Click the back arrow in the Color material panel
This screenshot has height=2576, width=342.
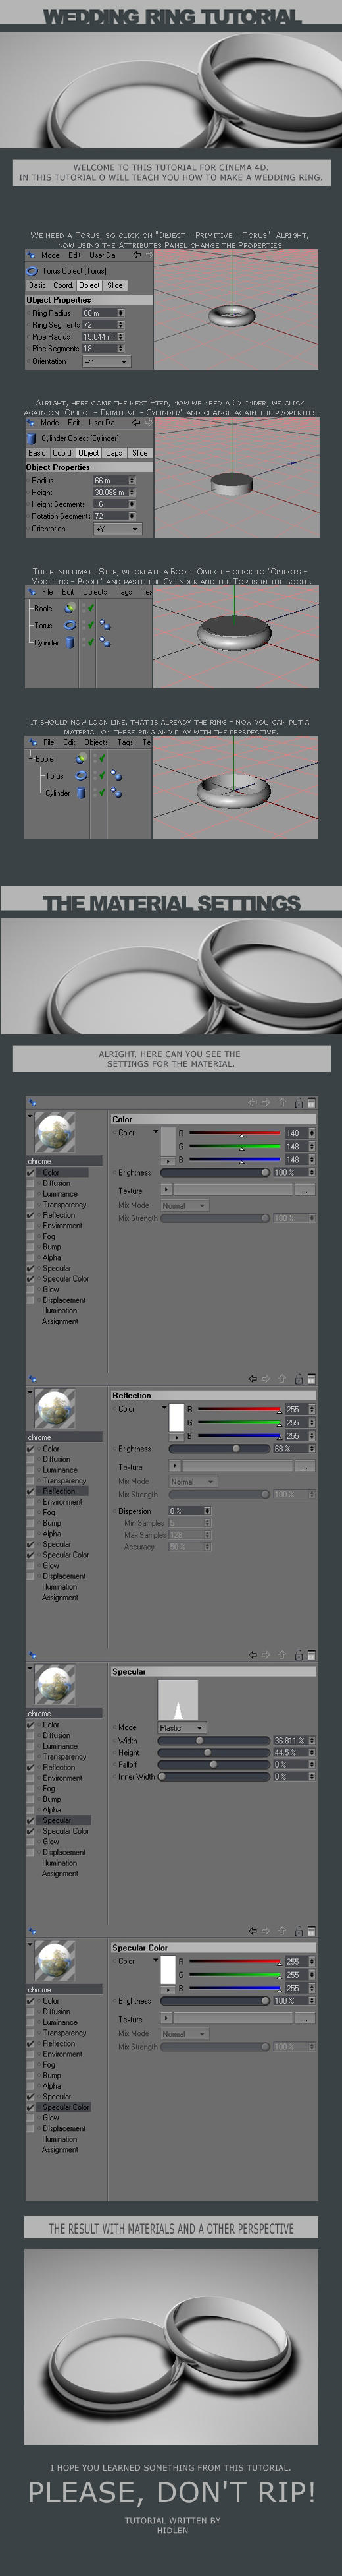pos(253,1103)
